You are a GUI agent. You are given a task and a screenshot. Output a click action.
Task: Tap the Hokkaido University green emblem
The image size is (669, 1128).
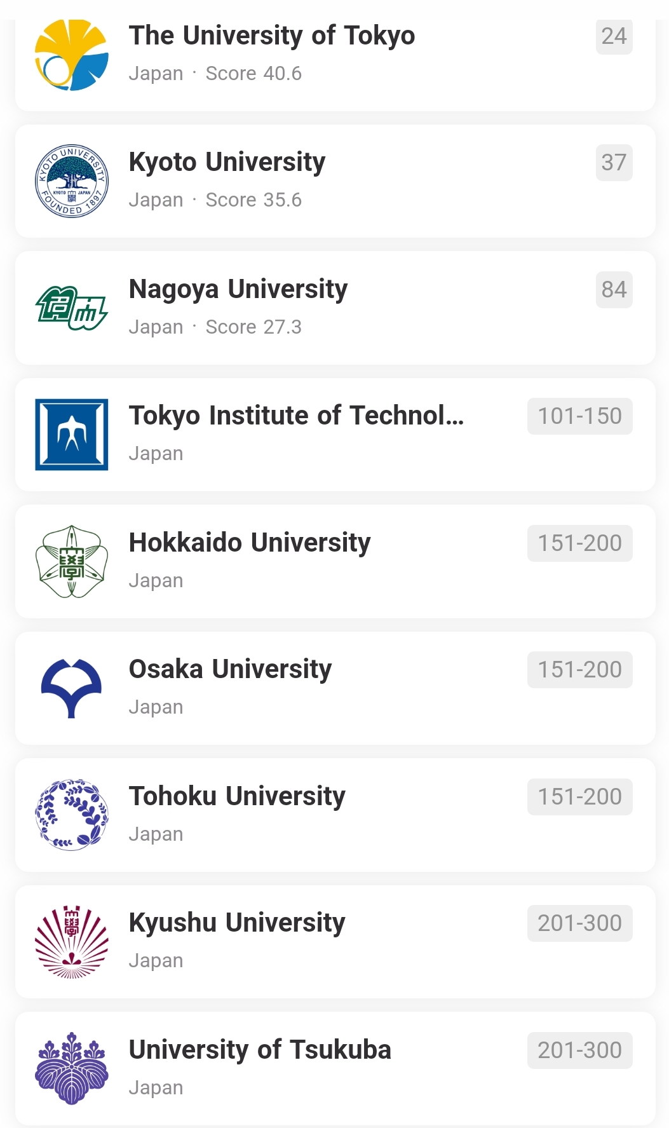71,562
